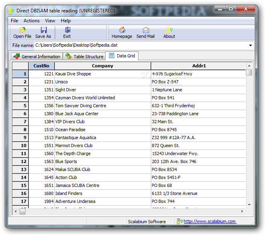
Task: Open the File menu
Action: 14,21
